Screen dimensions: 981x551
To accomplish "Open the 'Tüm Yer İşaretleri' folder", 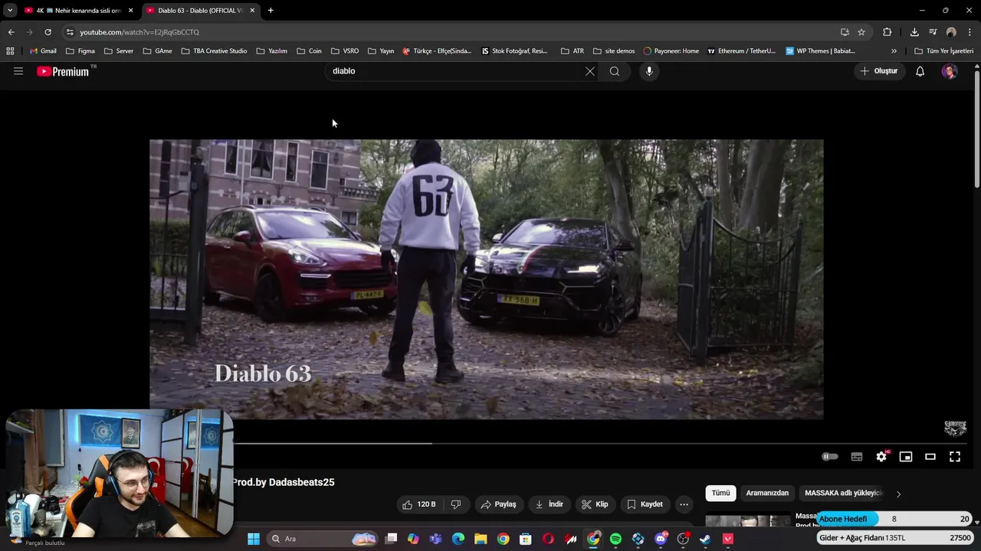I will (943, 51).
